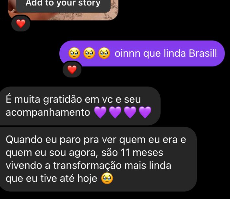The width and height of the screenshot is (230, 199).
Task: Click the teary emoji after 'até hoje'
Action: 107,178
